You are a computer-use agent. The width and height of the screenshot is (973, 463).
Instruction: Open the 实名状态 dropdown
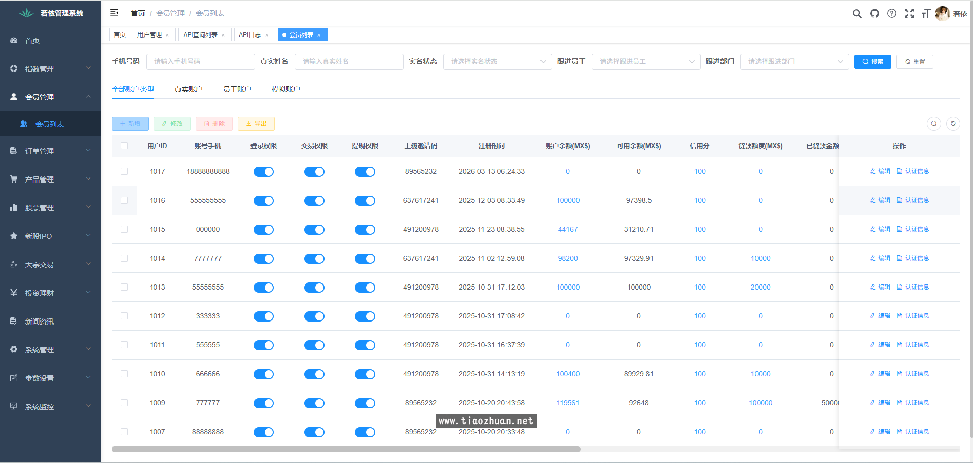click(497, 62)
